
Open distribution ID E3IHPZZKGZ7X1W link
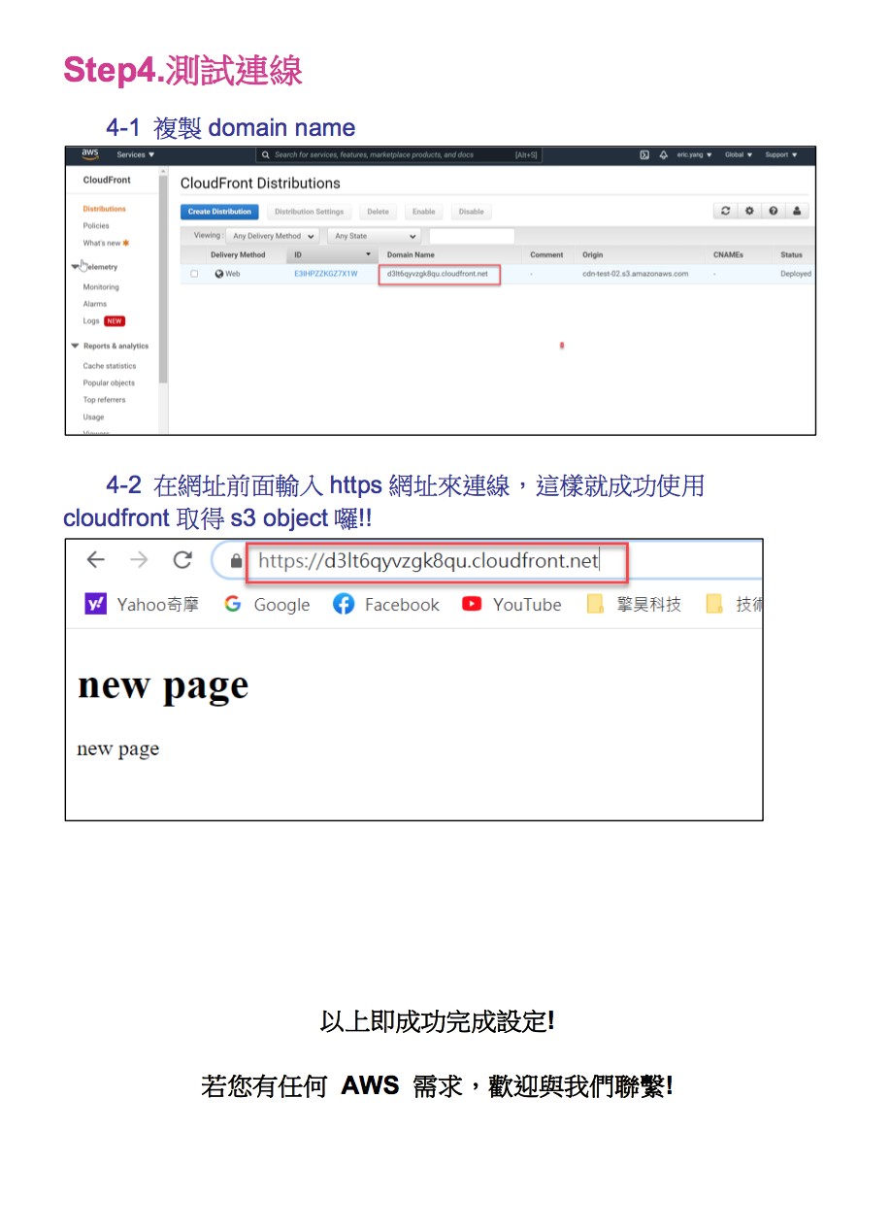(x=325, y=274)
